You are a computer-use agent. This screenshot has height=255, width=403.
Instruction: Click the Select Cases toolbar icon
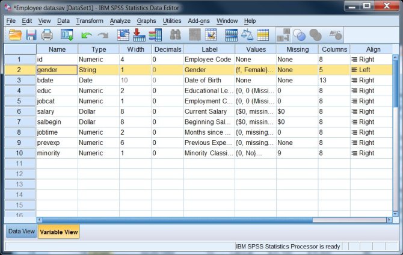263,35
